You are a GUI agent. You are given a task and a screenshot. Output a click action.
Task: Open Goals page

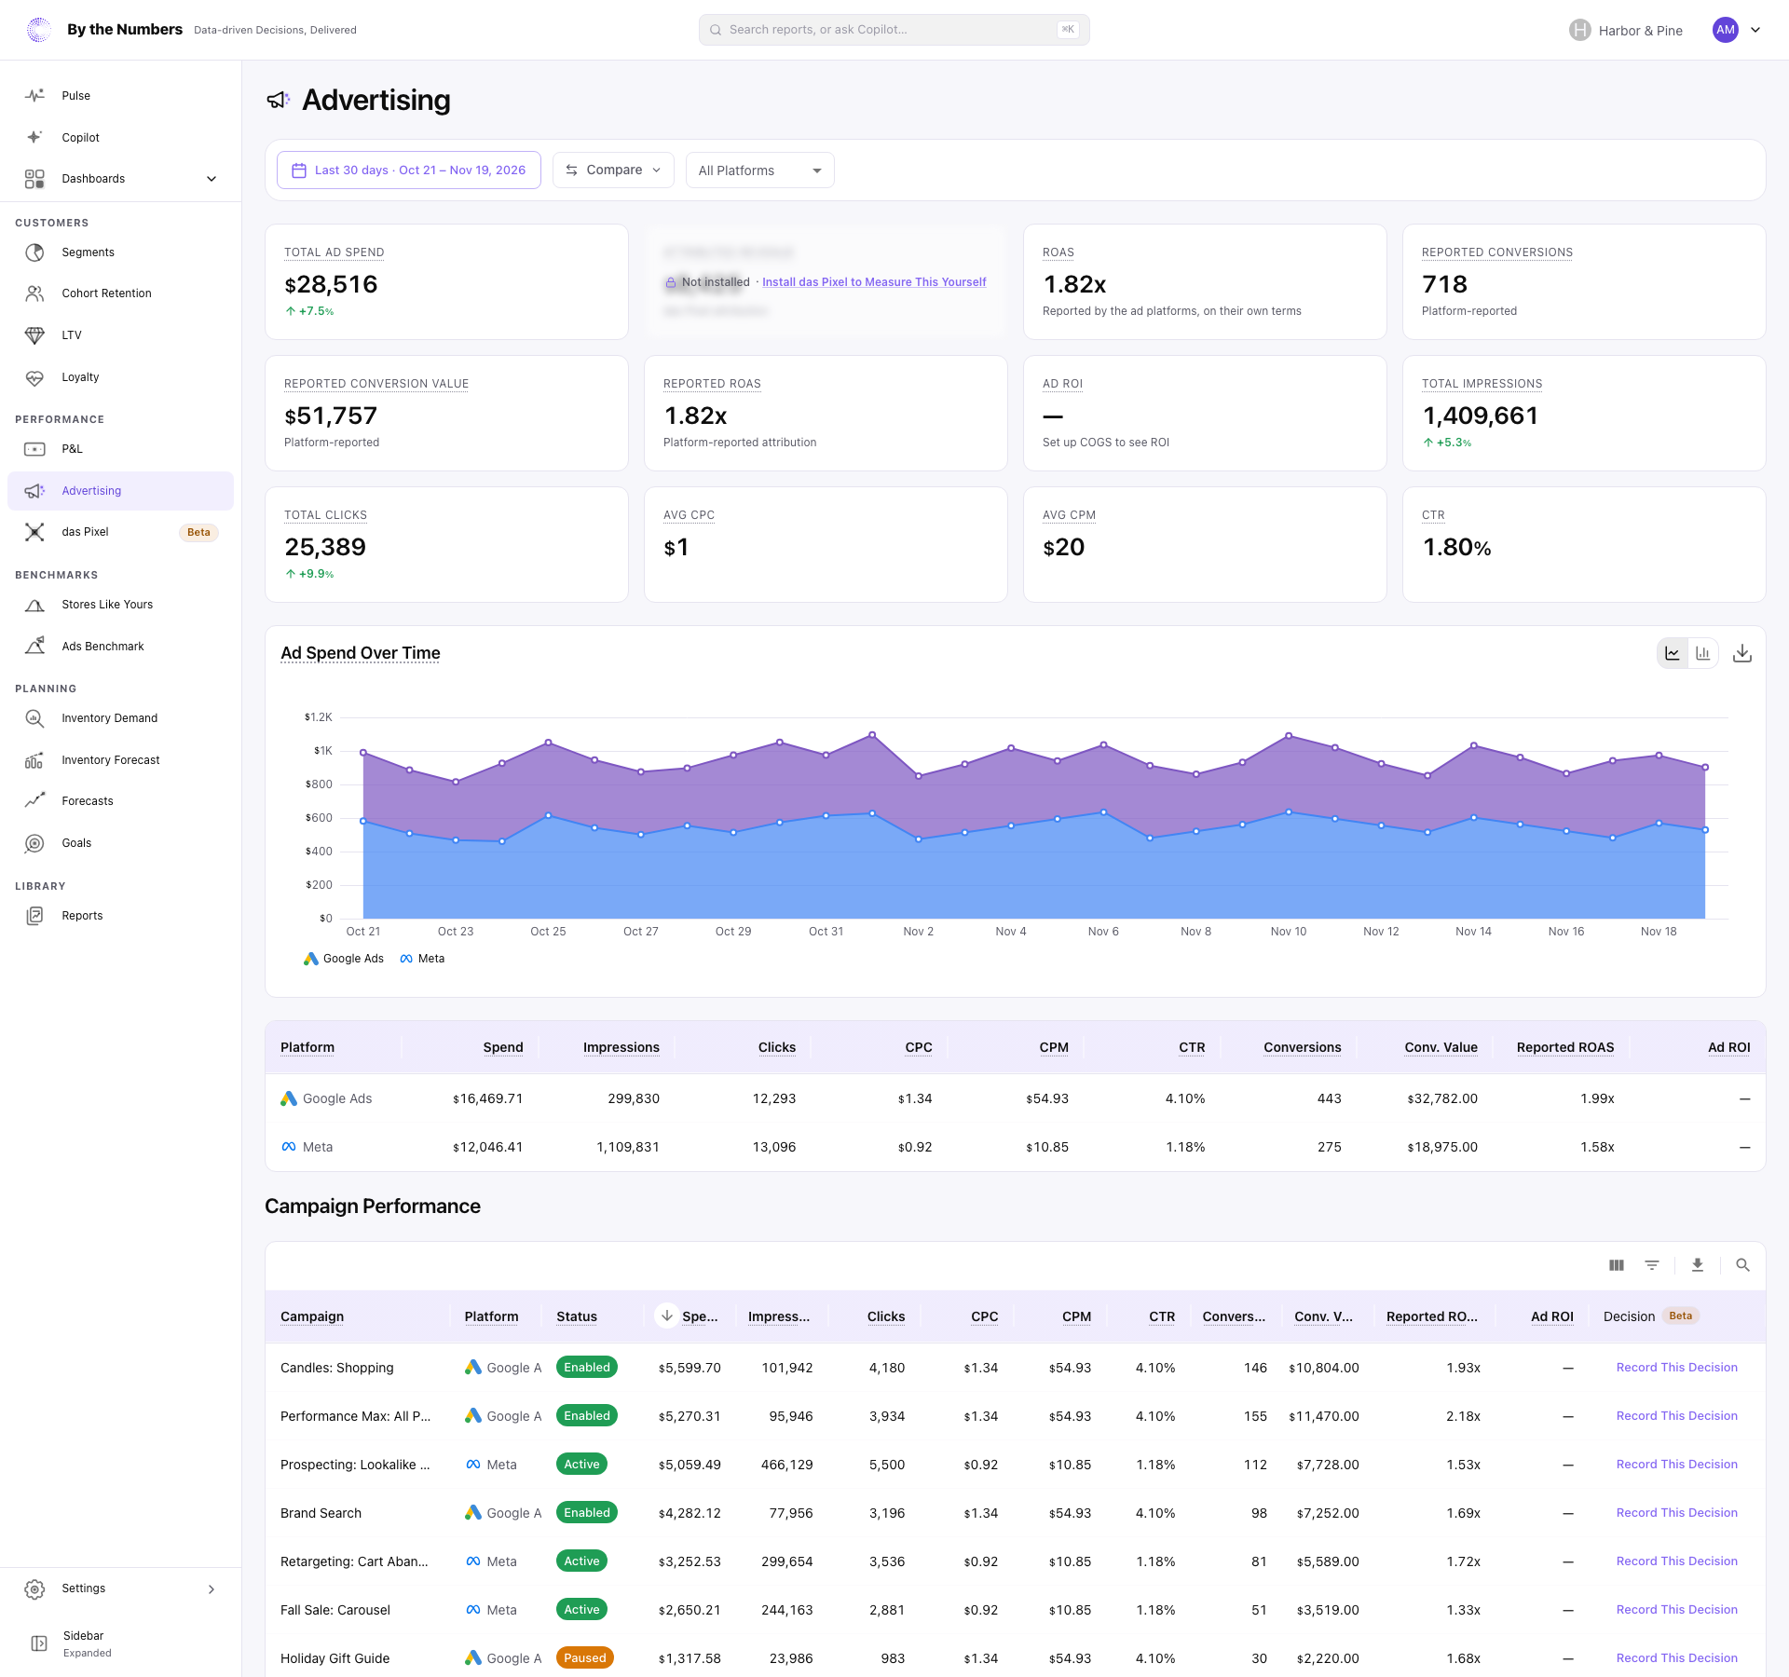(x=120, y=843)
